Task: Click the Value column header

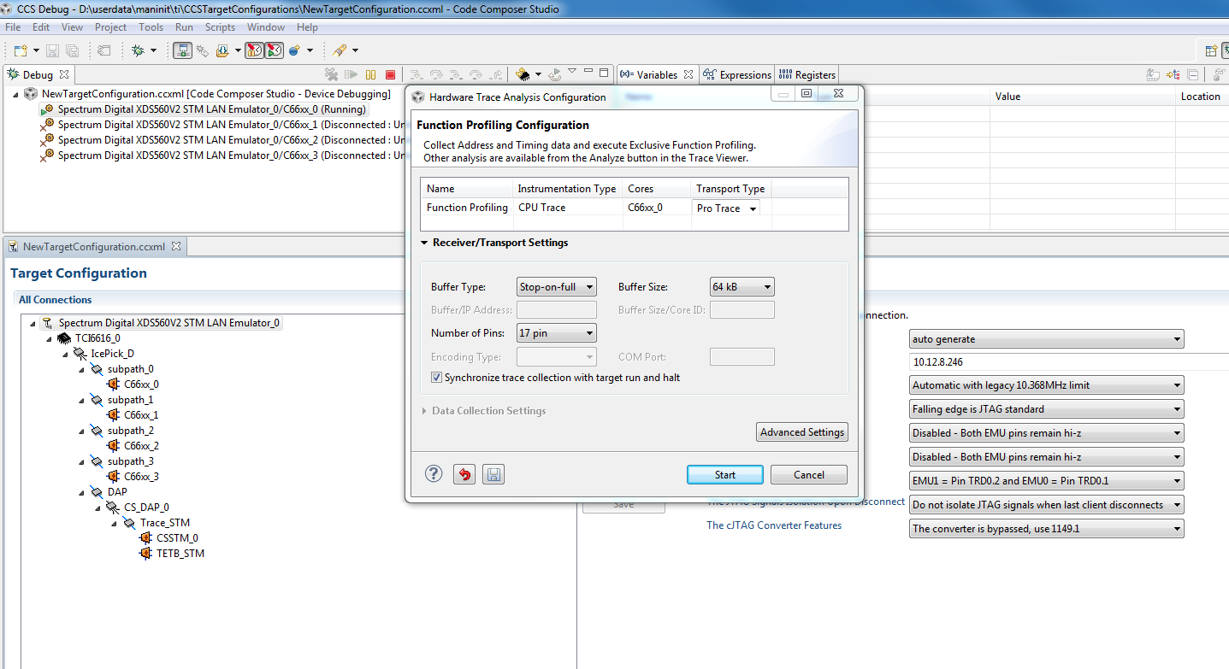Action: [x=1083, y=97]
